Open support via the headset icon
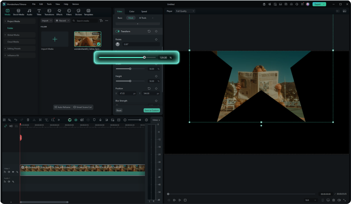This screenshot has height=204, width=351. pos(297,4)
